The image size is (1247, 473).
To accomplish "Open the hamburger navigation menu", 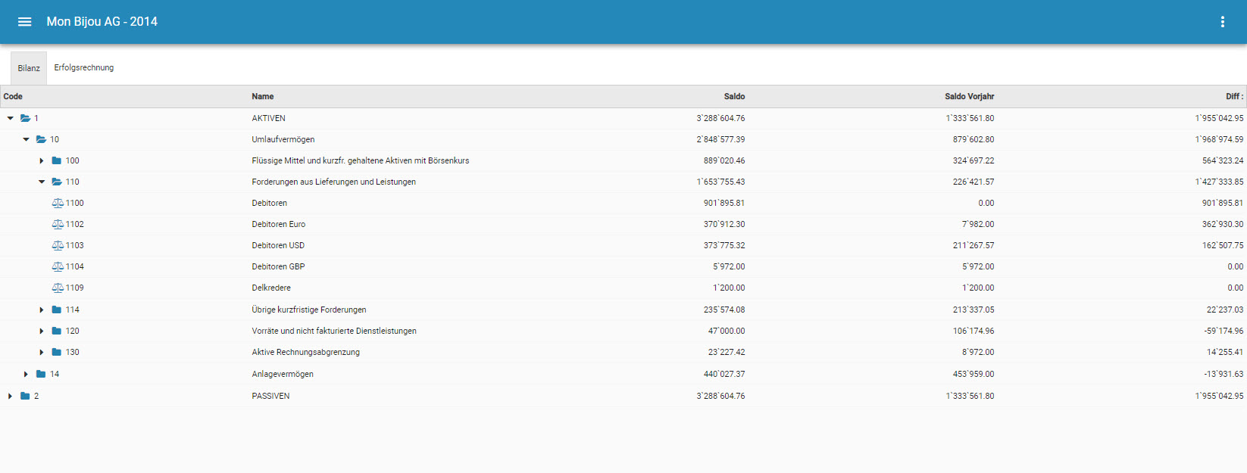I will [x=24, y=22].
